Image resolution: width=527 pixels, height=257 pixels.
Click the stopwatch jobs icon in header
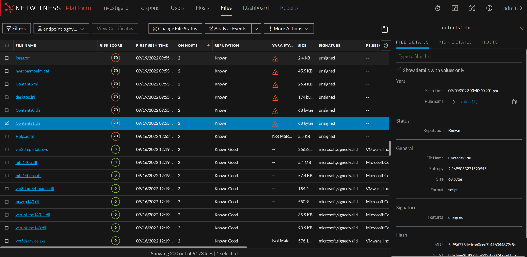tap(438, 8)
